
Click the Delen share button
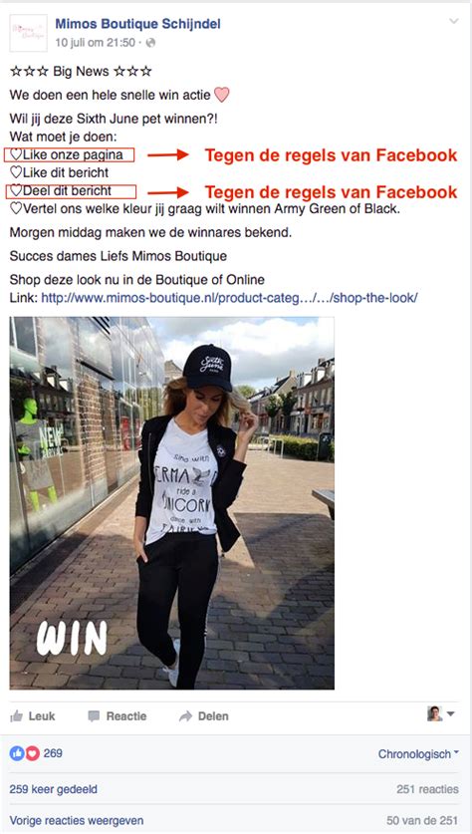pos(203,715)
